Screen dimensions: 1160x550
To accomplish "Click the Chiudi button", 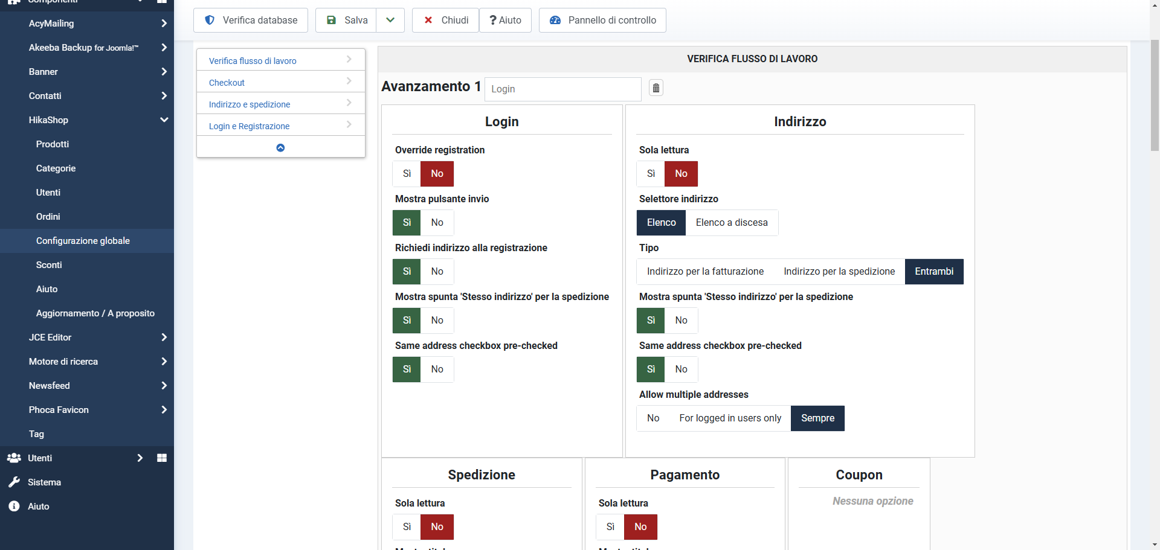I will click(x=446, y=20).
